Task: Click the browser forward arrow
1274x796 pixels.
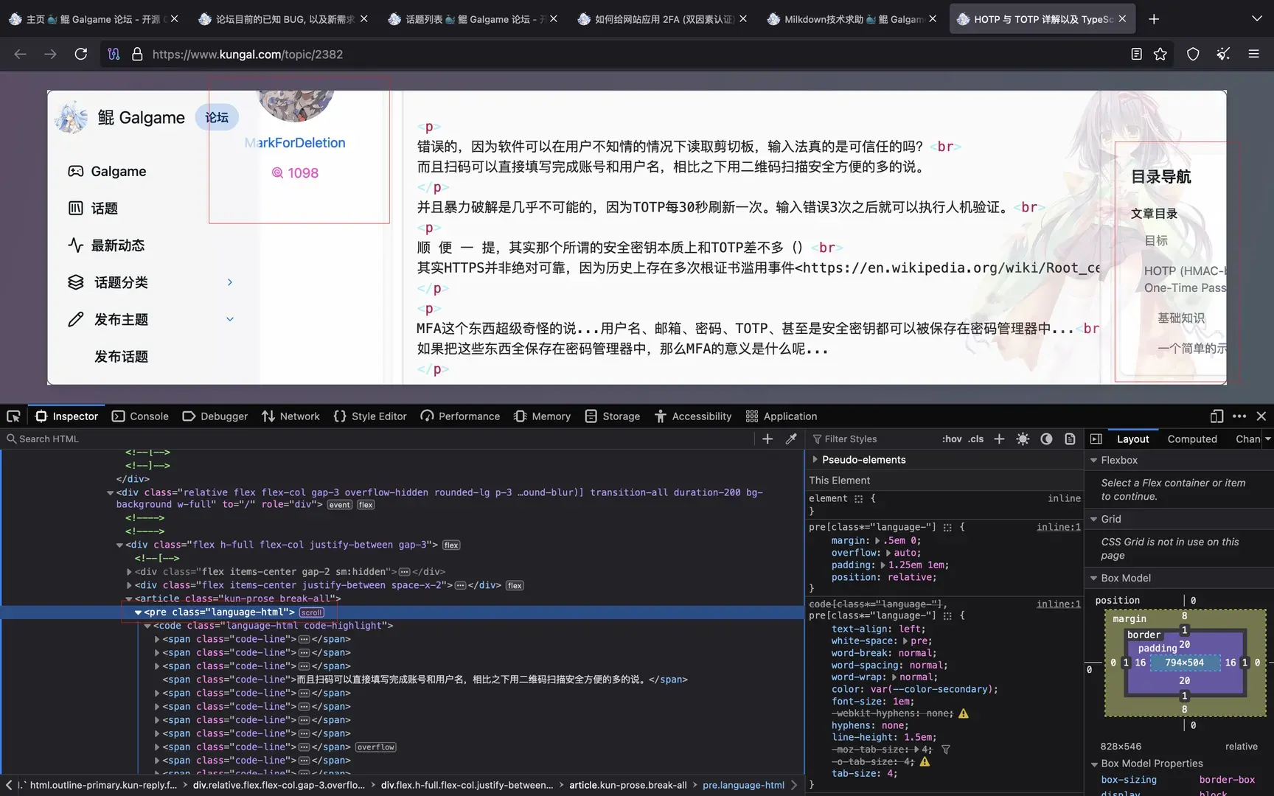Action: 50,54
